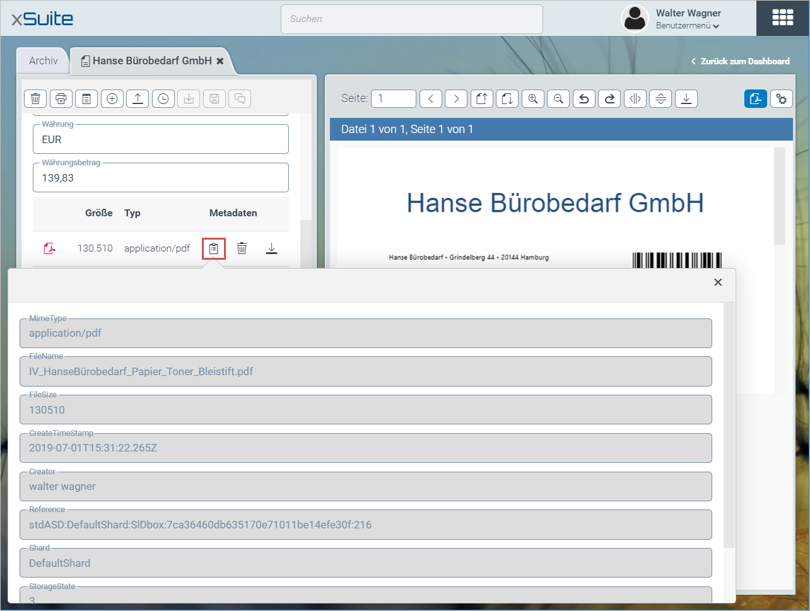
Task: Zoom in on the document preview
Action: click(533, 99)
